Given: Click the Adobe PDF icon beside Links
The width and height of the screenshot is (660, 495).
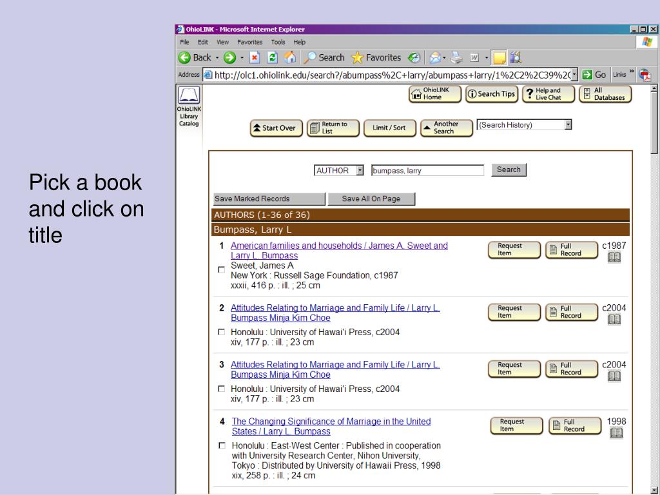Looking at the screenshot, I should click(x=645, y=75).
